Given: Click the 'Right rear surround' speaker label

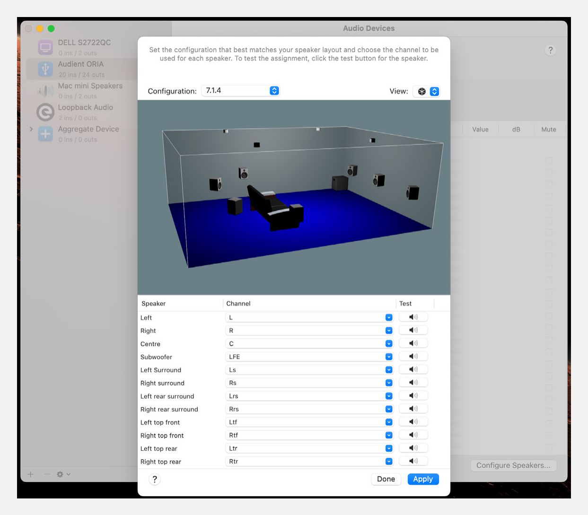Looking at the screenshot, I should tap(169, 409).
